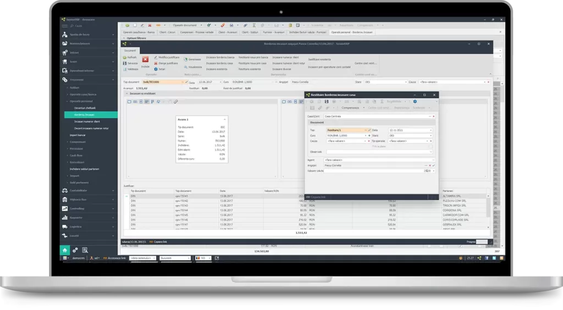Click Modifica justificare pencil icon
This screenshot has width=563, height=310.
point(156,57)
